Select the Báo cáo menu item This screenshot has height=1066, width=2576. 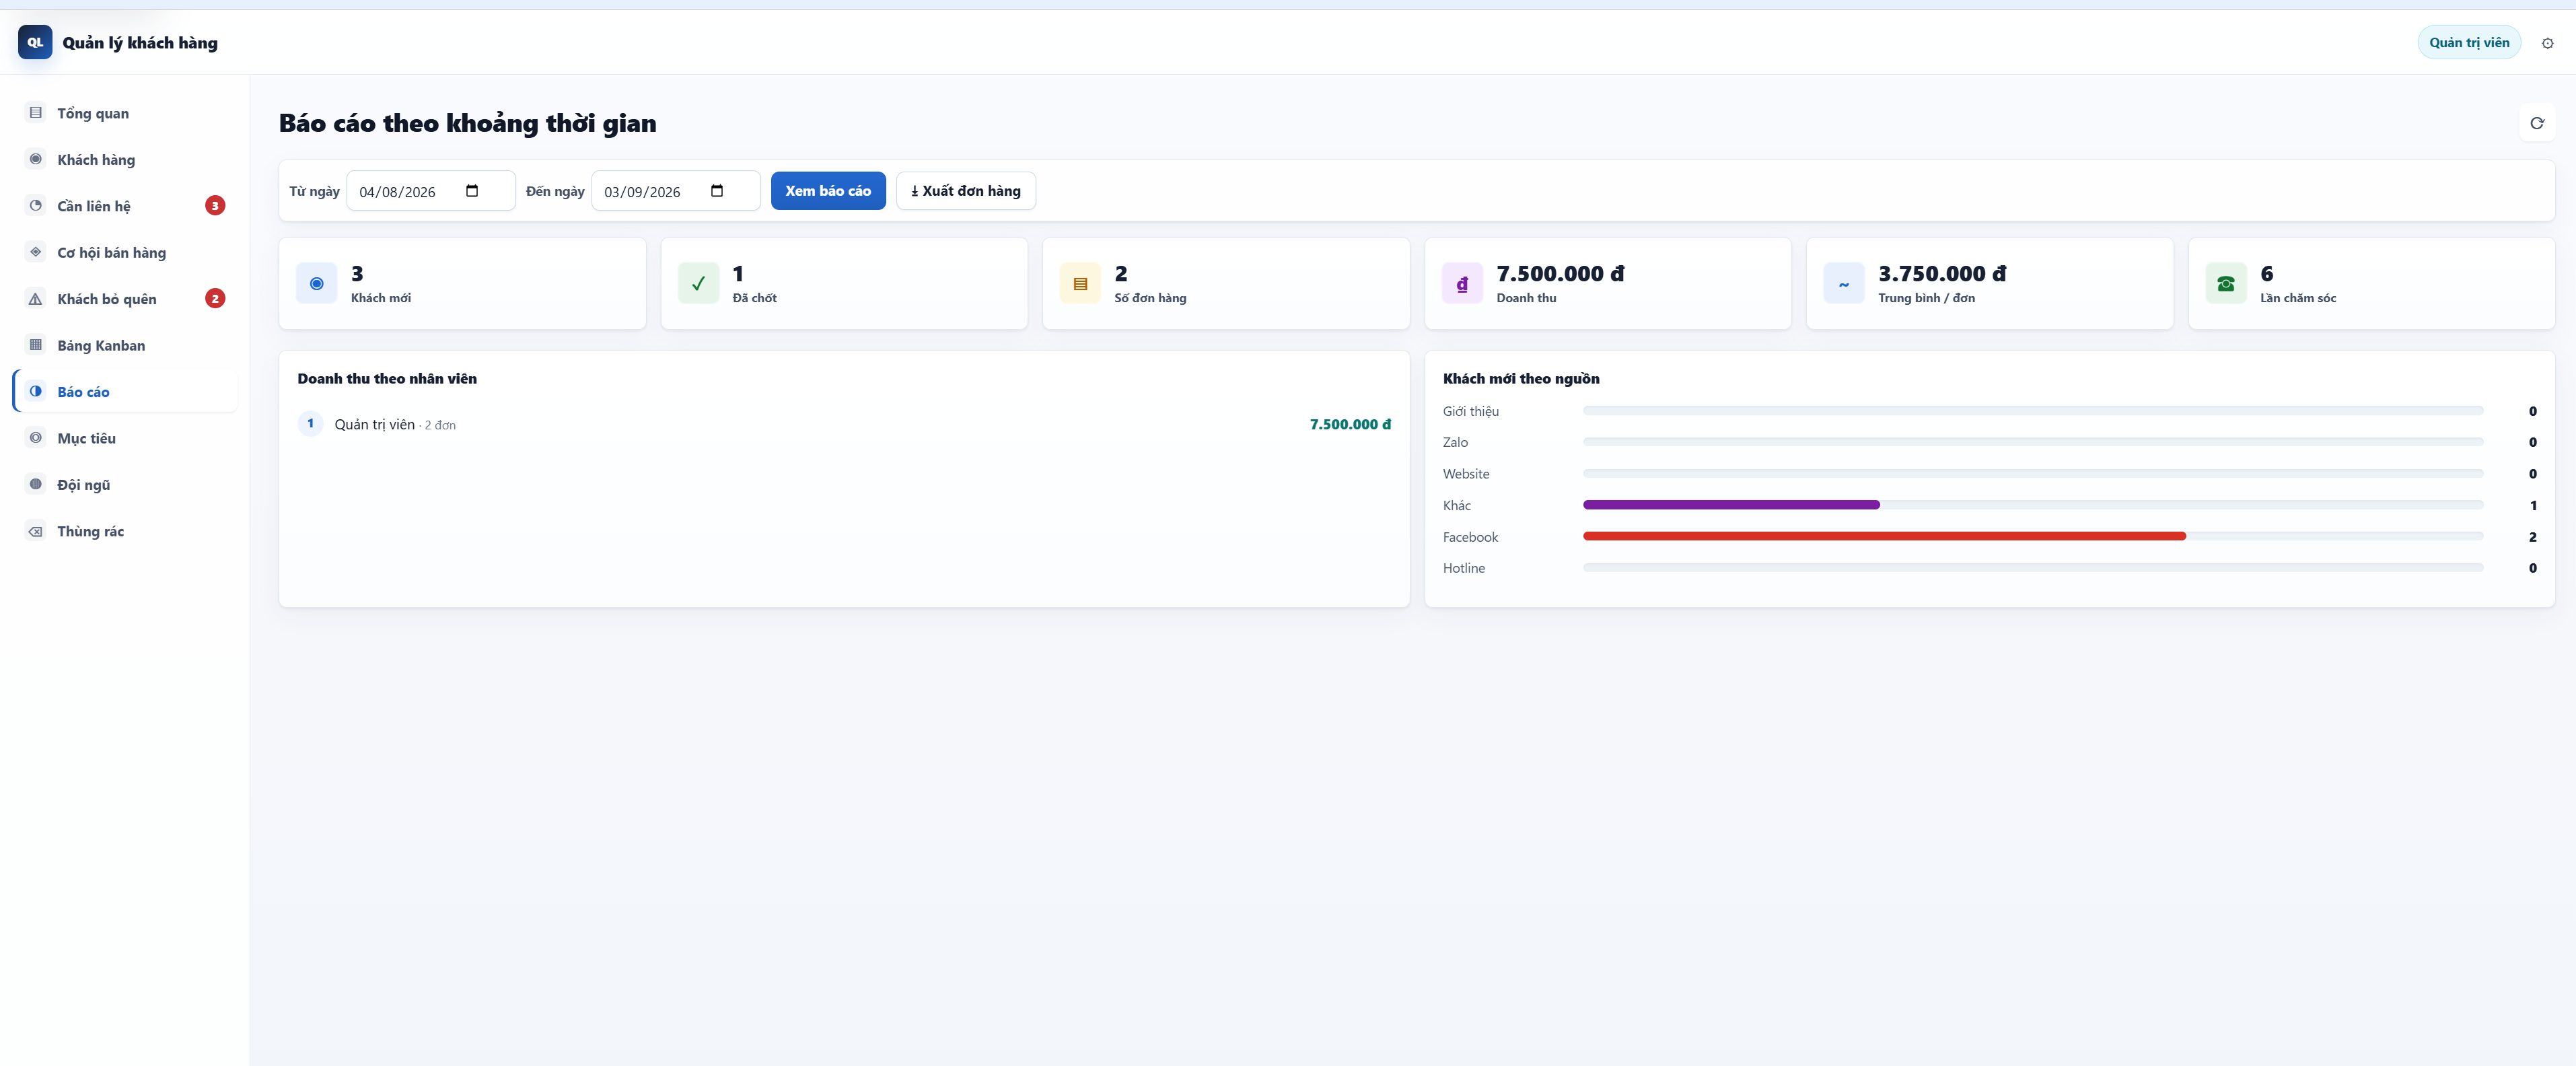[125, 391]
